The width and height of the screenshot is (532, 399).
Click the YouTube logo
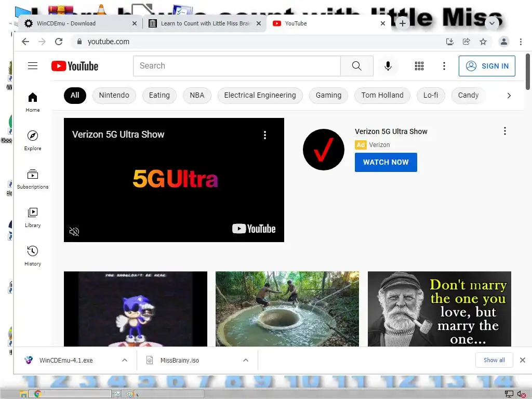75,66
